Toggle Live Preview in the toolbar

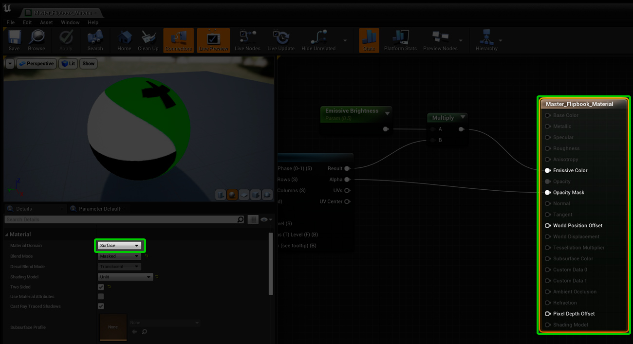(213, 40)
